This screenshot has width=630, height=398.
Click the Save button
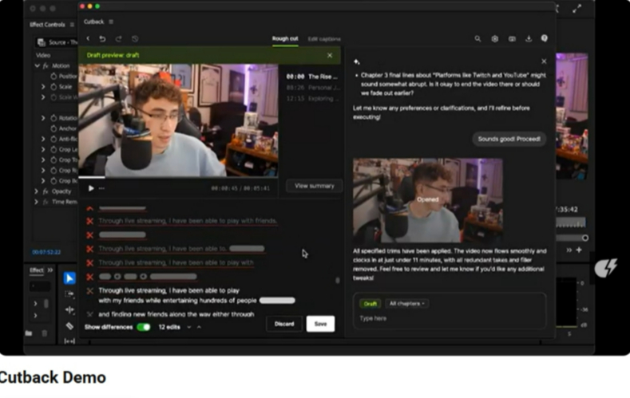[320, 324]
